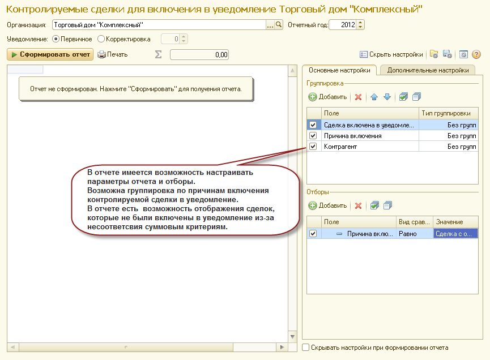
Task: Click the move up arrow icon
Action: click(x=374, y=97)
